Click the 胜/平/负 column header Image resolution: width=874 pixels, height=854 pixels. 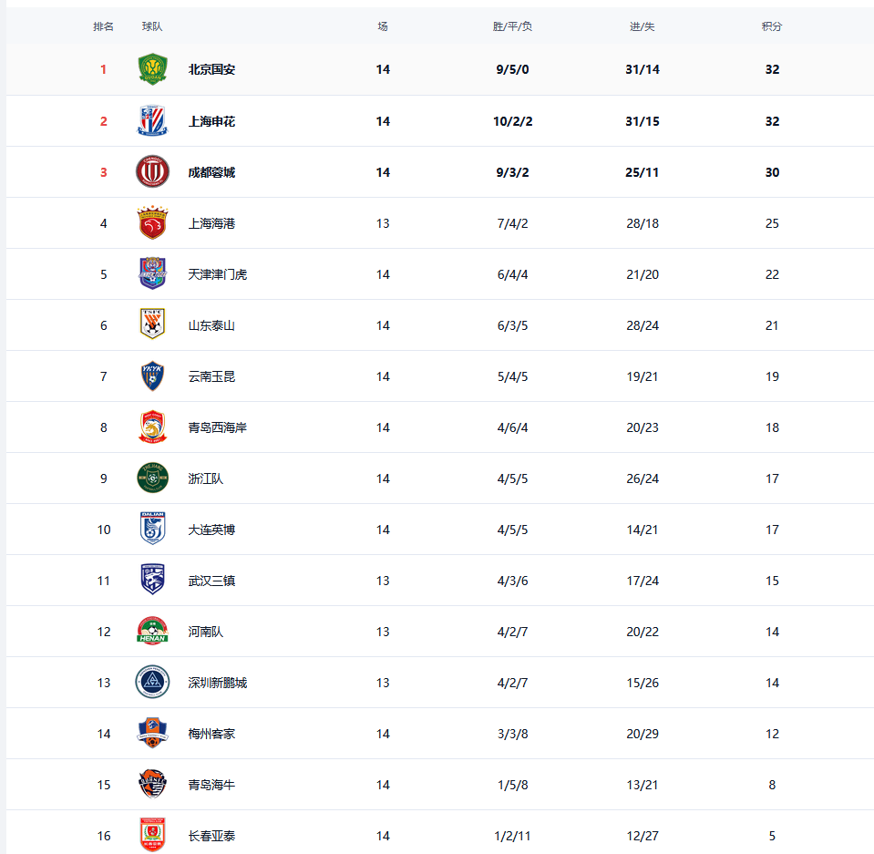[512, 26]
